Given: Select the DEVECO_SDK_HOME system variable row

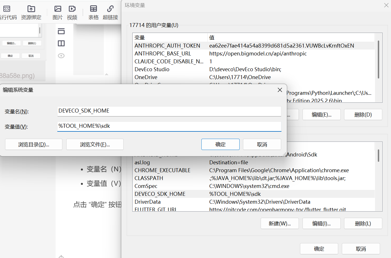Looking at the screenshot, I should 254,194.
